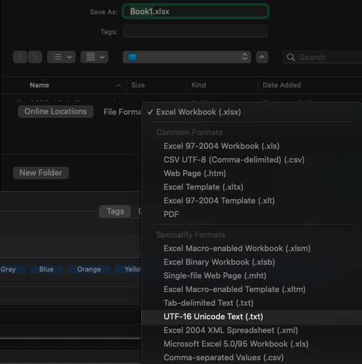Select the Blue tag in background window
Viewport: 362px width, 364px height.
(46, 269)
